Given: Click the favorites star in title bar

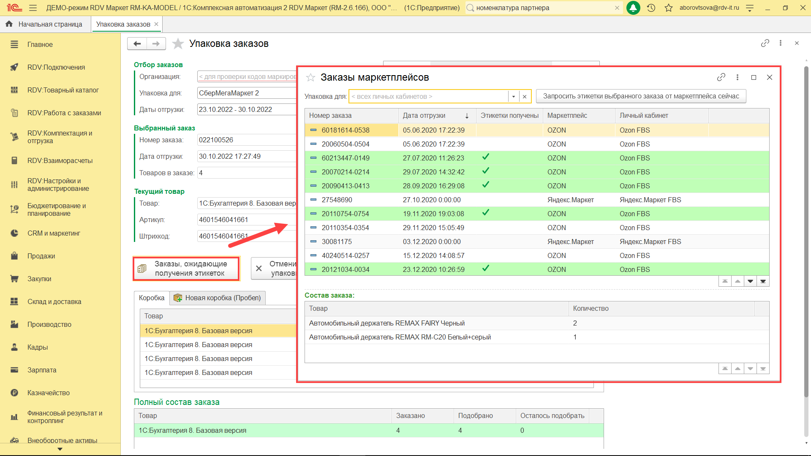Looking at the screenshot, I should [x=669, y=8].
